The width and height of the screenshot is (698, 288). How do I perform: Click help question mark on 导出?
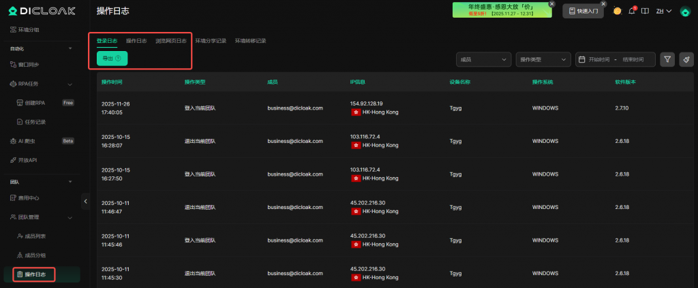pyautogui.click(x=118, y=59)
